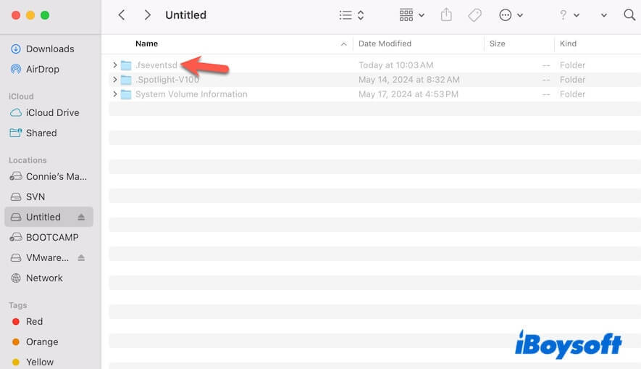Viewport: 641px width, 369px height.
Task: Select the .fseventsd row name
Action: [x=156, y=65]
